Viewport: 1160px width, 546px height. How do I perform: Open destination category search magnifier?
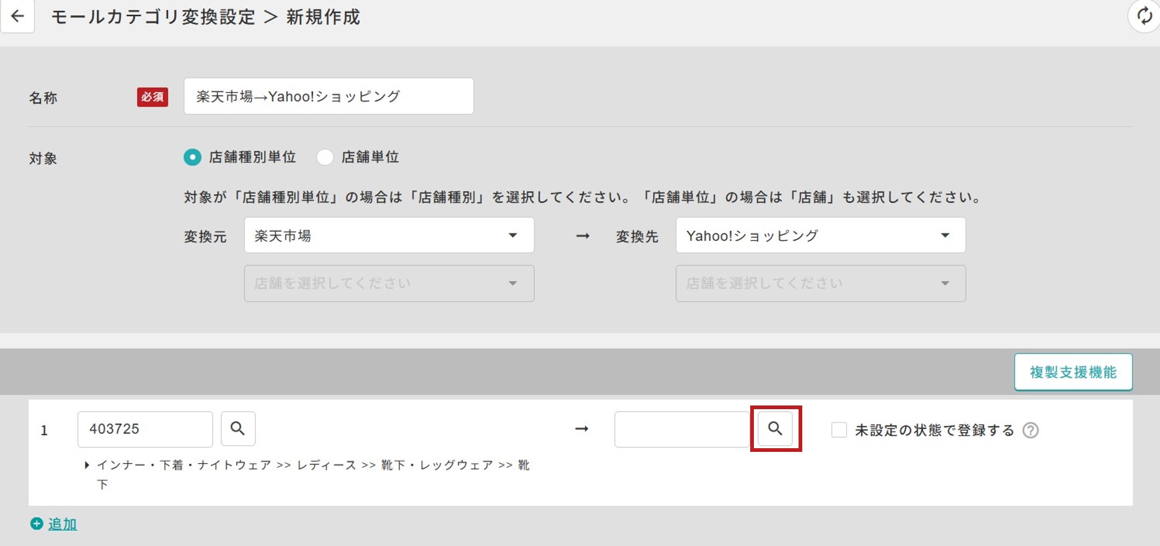(x=775, y=428)
